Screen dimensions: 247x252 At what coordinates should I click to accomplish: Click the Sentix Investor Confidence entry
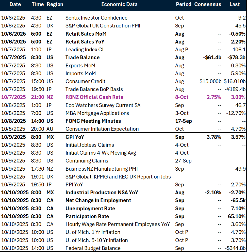[96, 18]
